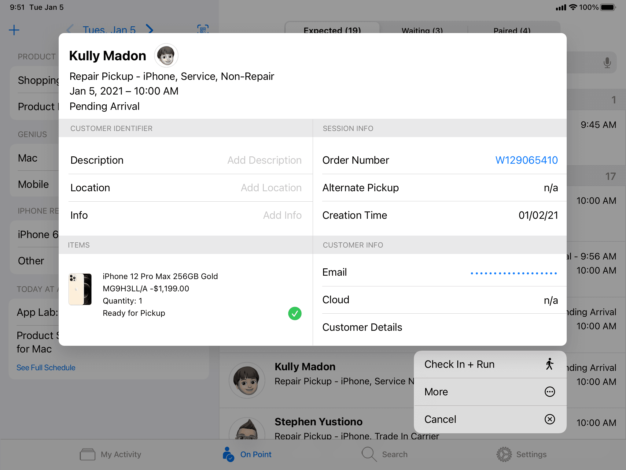626x470 pixels.
Task: Tap the plus add icon
Action: [x=14, y=30]
